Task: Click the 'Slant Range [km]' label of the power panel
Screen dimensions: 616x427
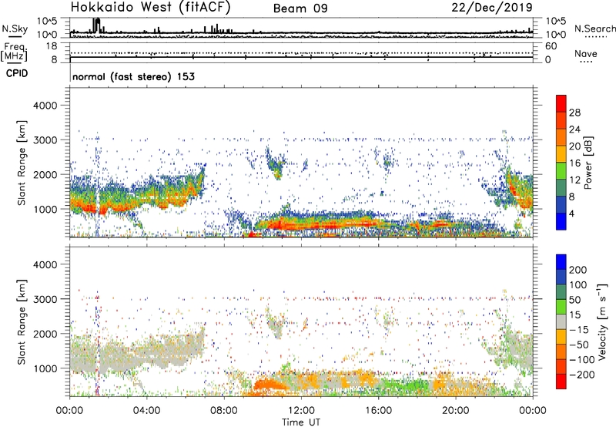Action: point(22,163)
